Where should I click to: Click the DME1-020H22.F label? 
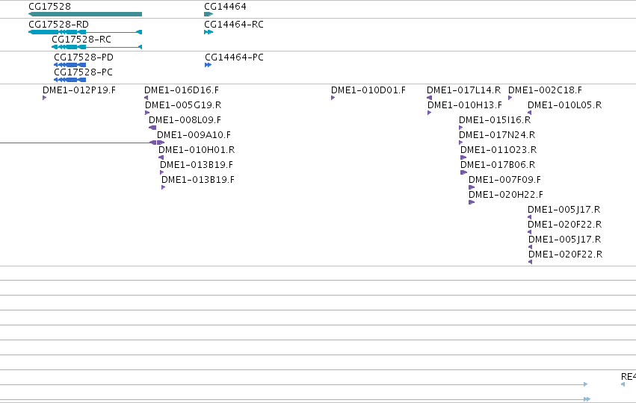coord(506,195)
